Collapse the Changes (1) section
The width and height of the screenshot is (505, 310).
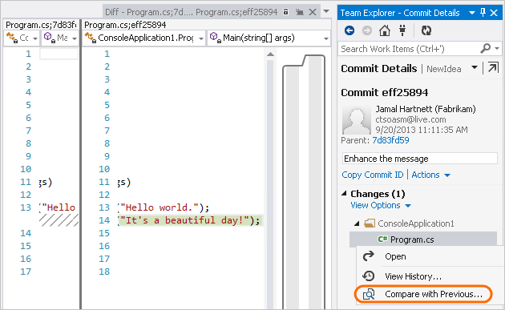pos(345,194)
